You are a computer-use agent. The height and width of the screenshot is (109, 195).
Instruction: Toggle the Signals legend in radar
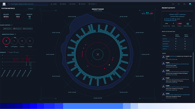click(x=147, y=13)
